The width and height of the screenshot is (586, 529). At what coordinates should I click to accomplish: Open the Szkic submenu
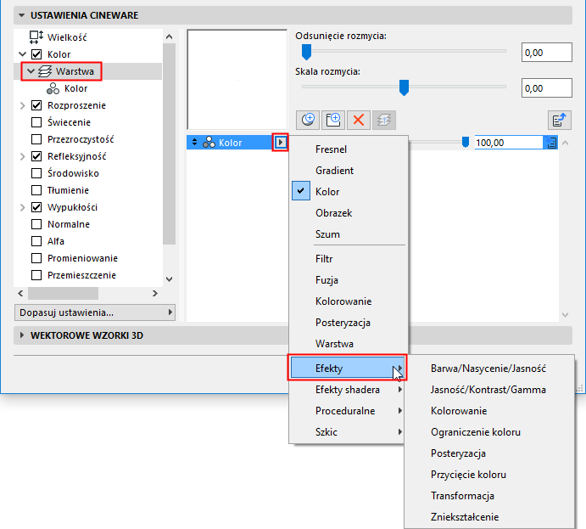coord(349,432)
